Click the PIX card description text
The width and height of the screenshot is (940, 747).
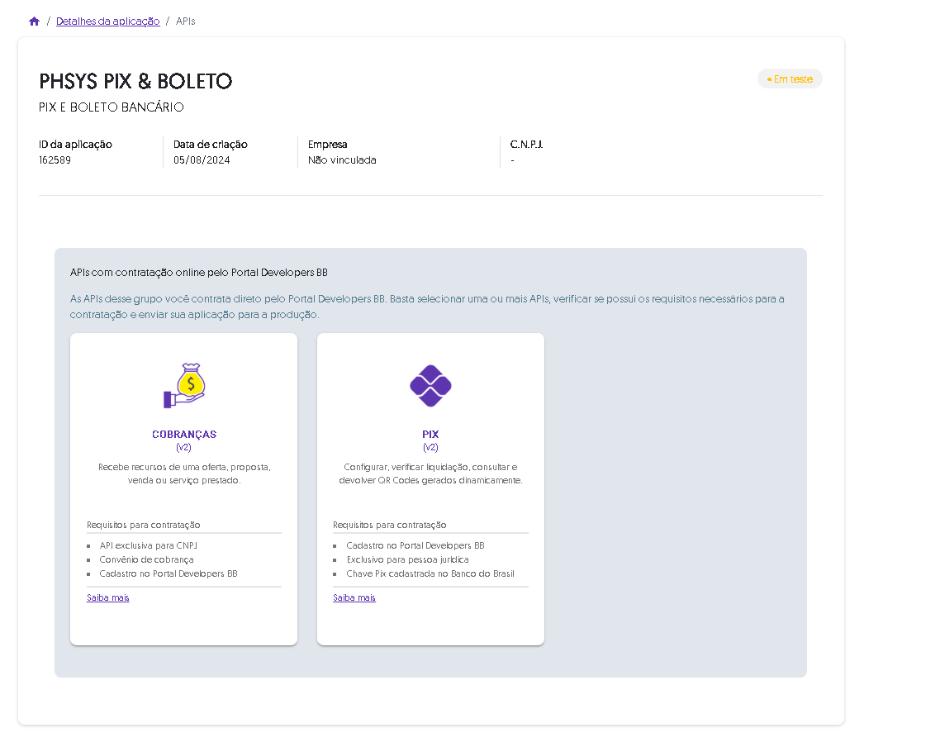point(430,473)
